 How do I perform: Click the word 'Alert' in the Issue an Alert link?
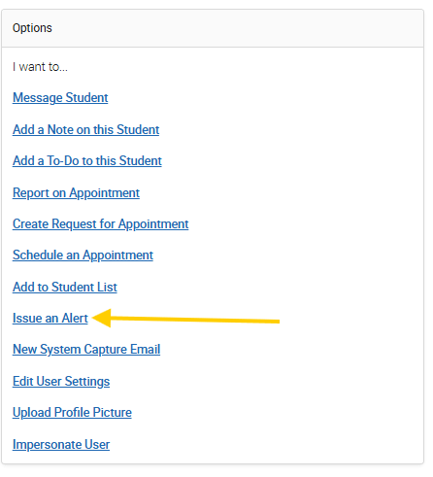75,318
